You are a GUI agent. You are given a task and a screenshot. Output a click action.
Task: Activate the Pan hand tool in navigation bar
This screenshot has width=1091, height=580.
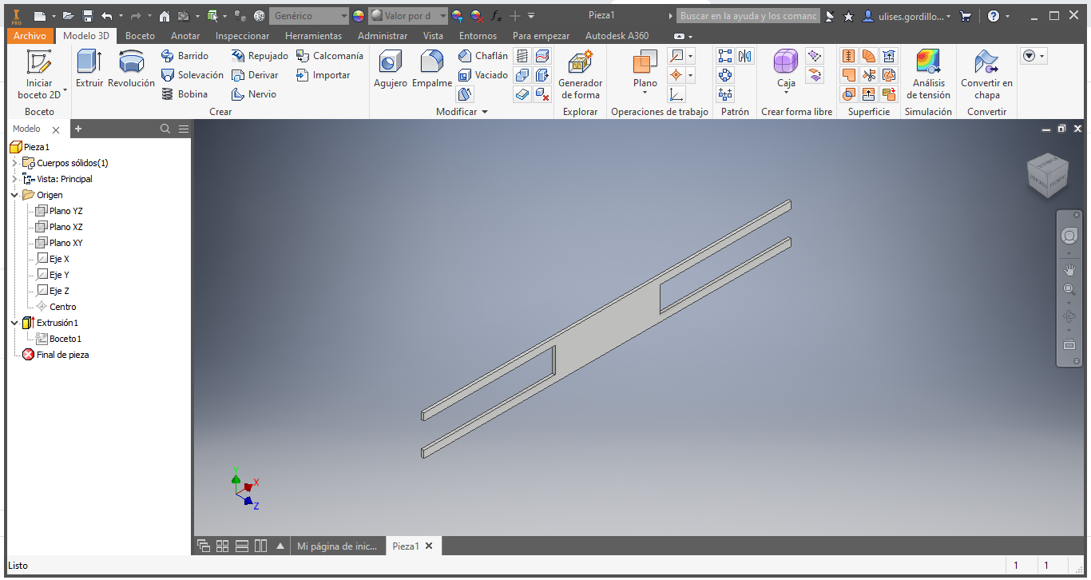pyautogui.click(x=1069, y=270)
